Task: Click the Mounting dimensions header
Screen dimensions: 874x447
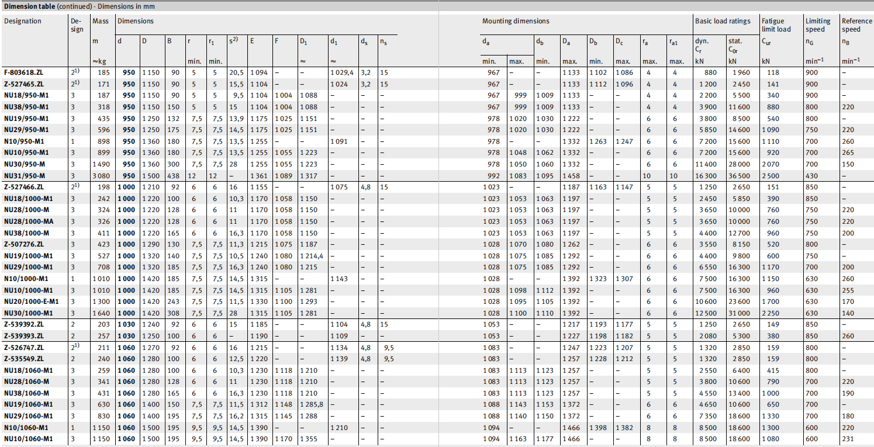Action: pos(515,21)
